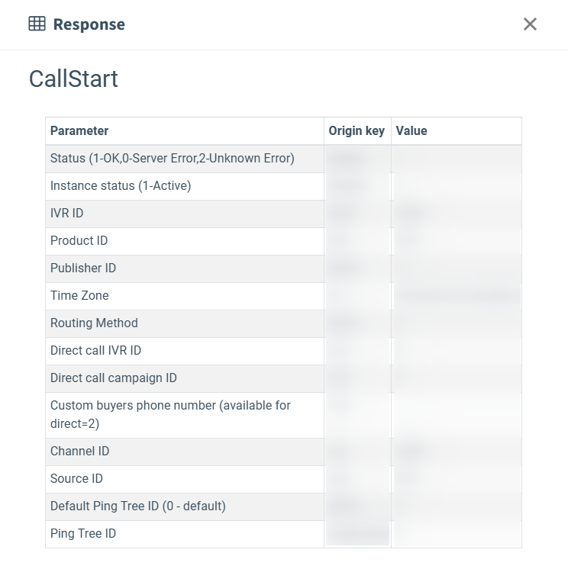
Task: Click the Time Zone parameter
Action: [x=79, y=296]
